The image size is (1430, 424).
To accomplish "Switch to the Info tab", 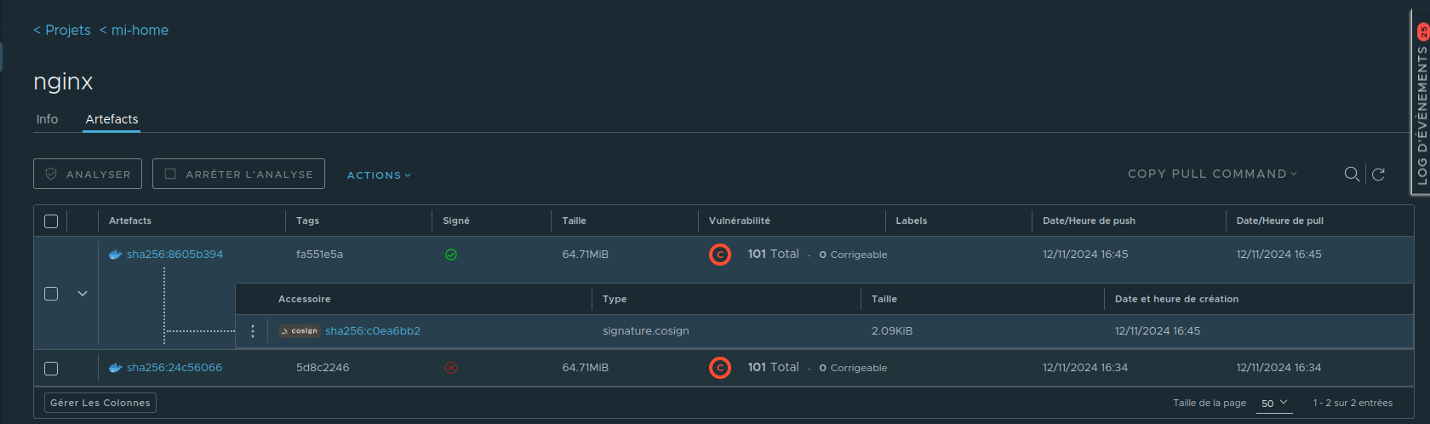I will coord(47,119).
